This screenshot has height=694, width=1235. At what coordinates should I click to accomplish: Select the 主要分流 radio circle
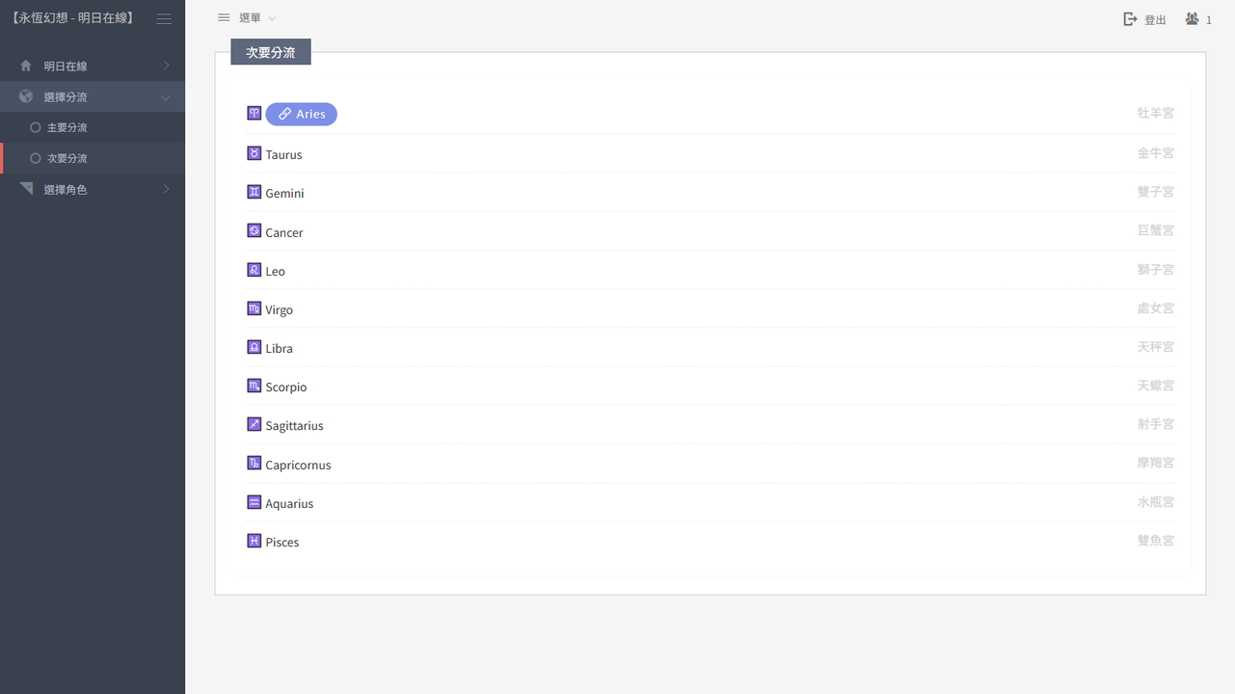click(x=36, y=127)
